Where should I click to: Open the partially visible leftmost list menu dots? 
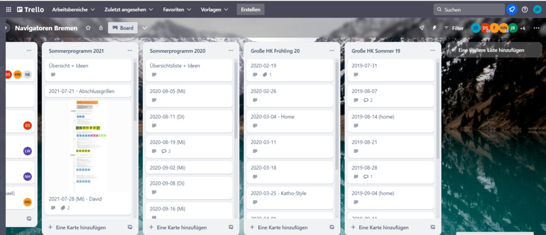(29, 51)
